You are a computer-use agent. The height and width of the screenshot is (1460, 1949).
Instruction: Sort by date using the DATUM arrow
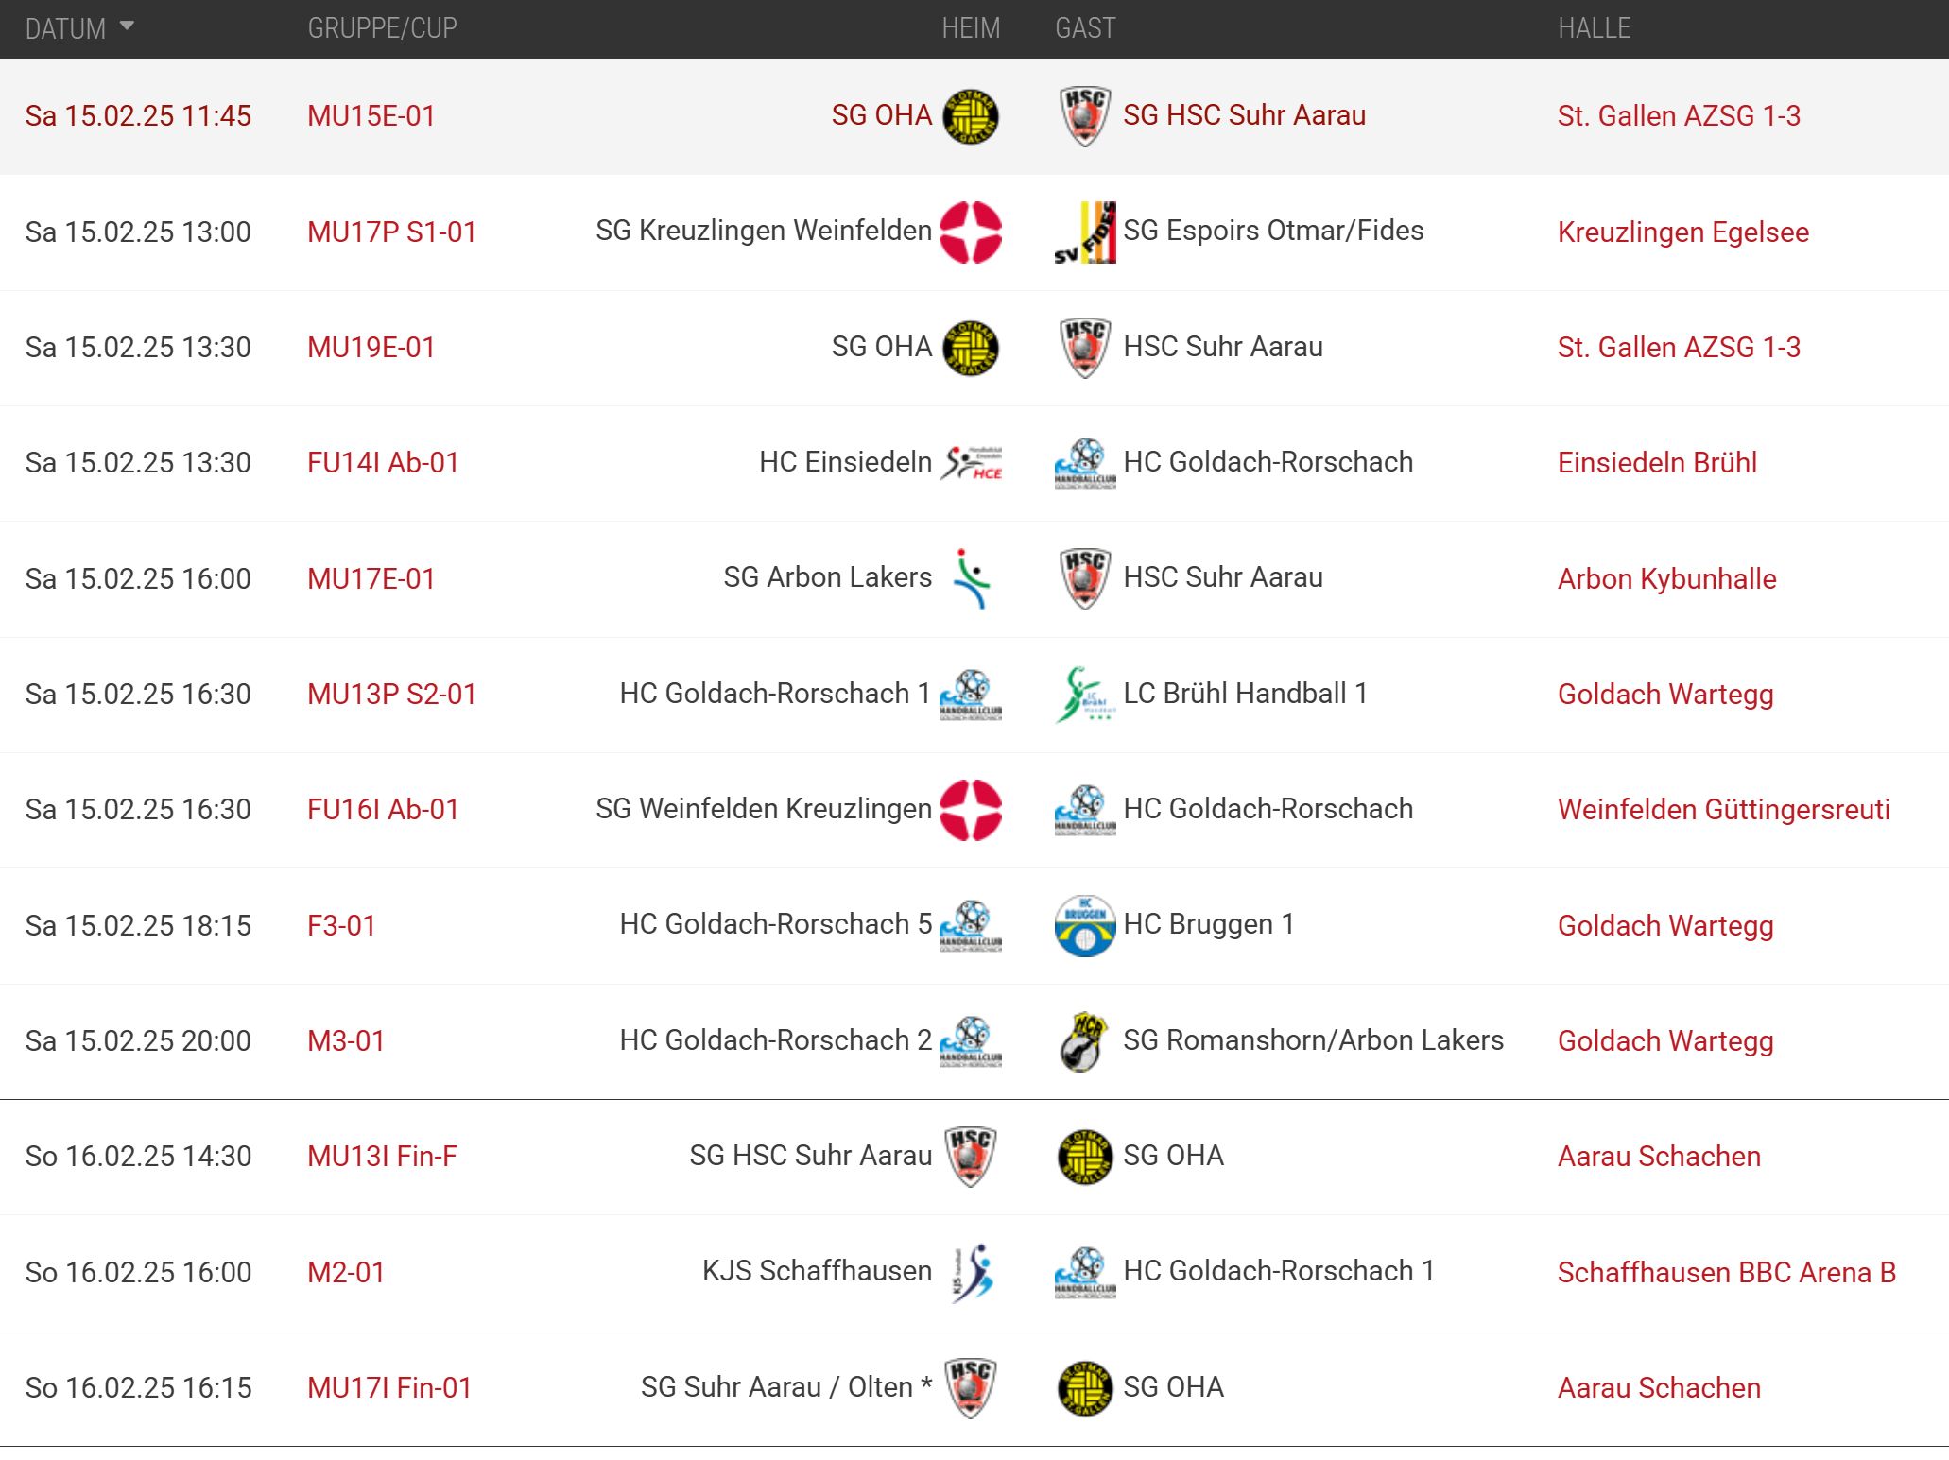pos(127,26)
